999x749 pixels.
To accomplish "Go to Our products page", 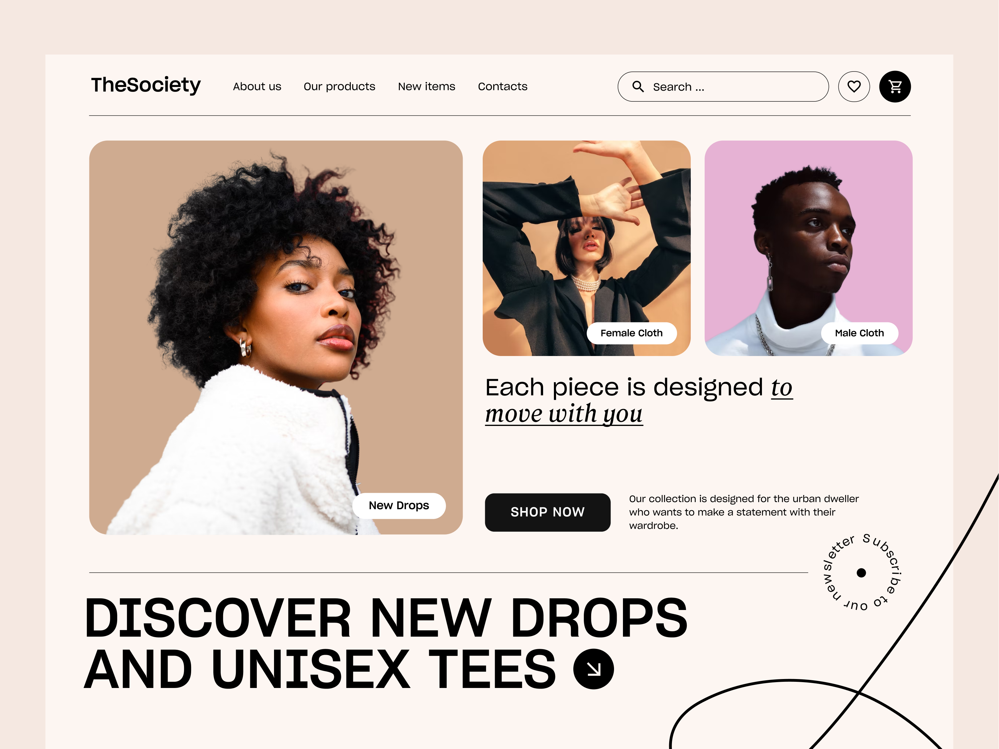I will pyautogui.click(x=339, y=87).
